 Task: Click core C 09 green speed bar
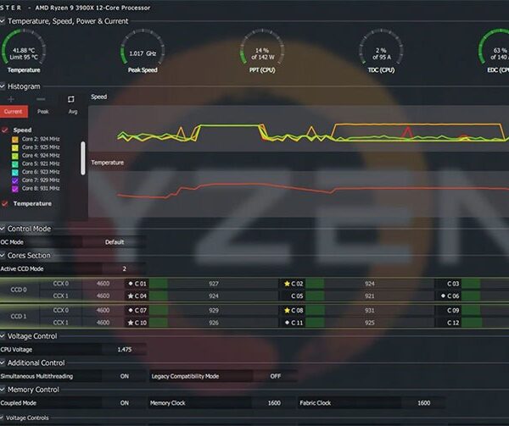(x=471, y=310)
